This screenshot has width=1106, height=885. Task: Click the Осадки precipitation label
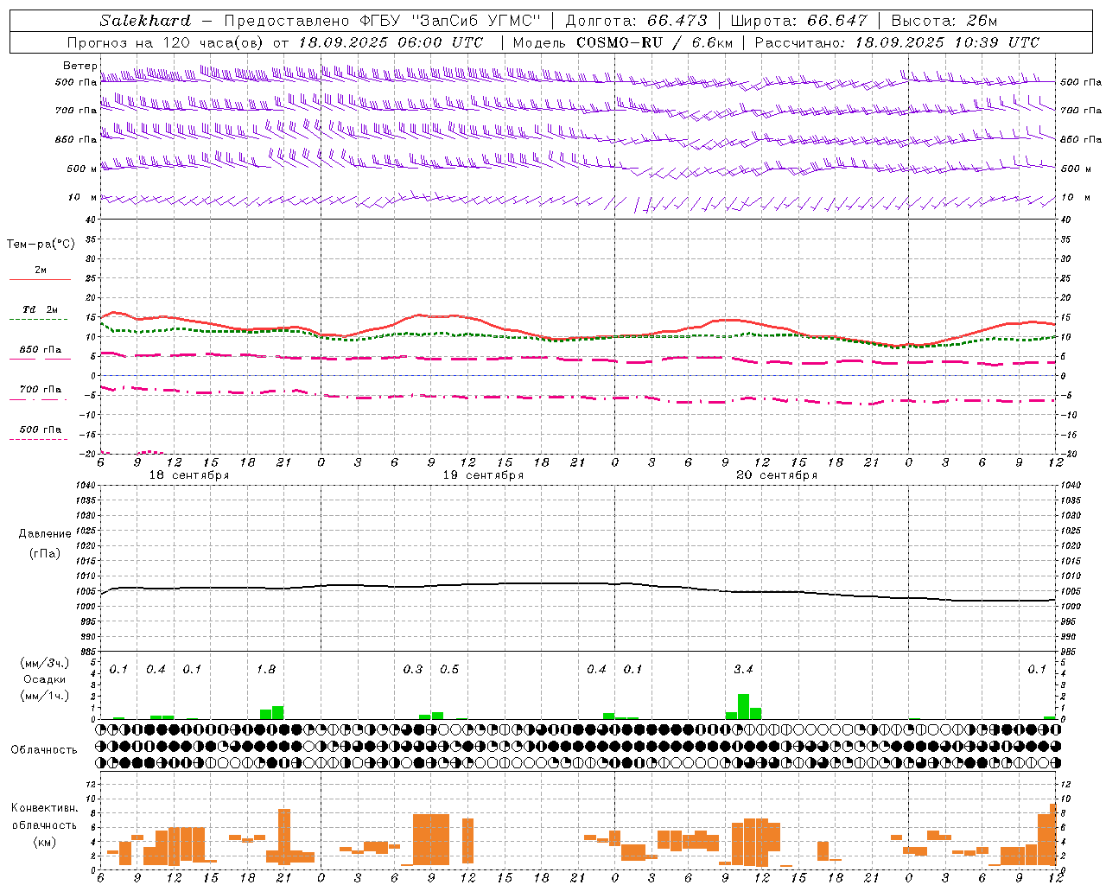click(44, 679)
